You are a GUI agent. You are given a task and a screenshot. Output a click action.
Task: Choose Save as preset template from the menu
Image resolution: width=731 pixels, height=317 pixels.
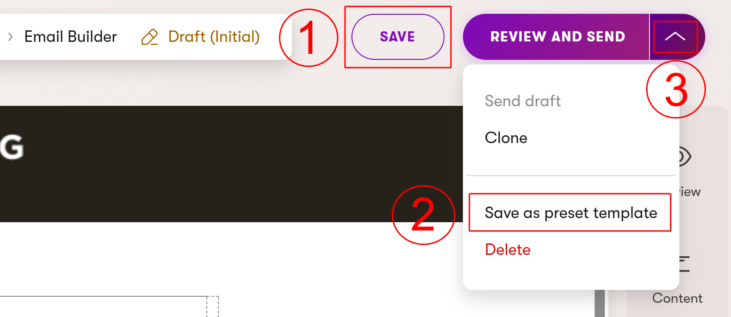[571, 213]
